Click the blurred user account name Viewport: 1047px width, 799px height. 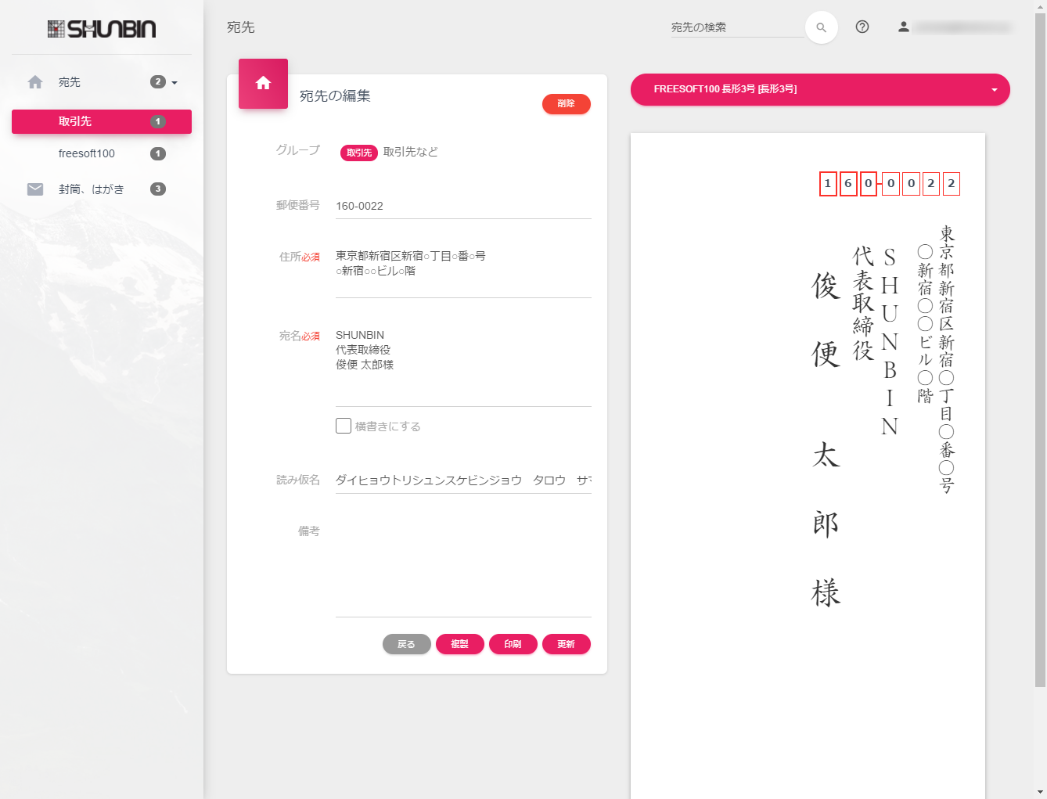[x=963, y=27]
